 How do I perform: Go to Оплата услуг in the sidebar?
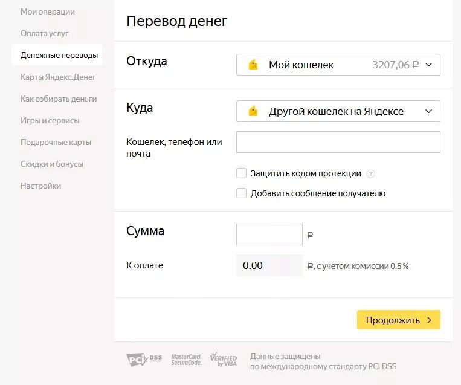44,33
